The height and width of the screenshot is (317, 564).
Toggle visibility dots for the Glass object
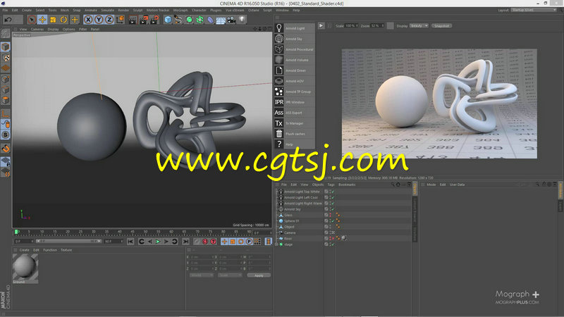pos(330,215)
